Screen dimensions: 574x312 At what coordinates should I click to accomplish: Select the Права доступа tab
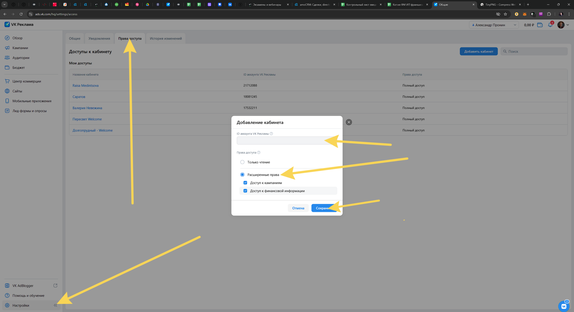click(x=130, y=38)
